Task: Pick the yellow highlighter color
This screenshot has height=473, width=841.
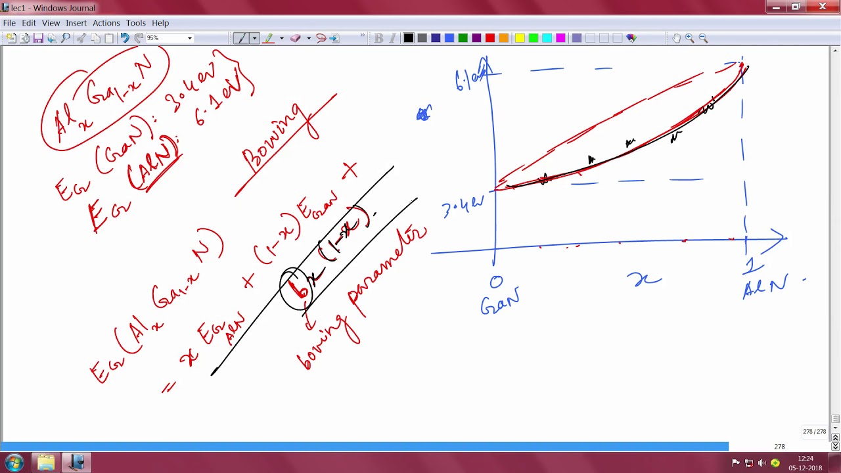Action: point(520,38)
